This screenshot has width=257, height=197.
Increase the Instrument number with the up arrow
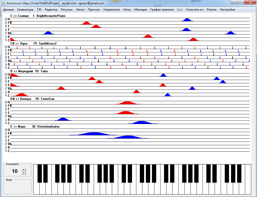click(23, 170)
